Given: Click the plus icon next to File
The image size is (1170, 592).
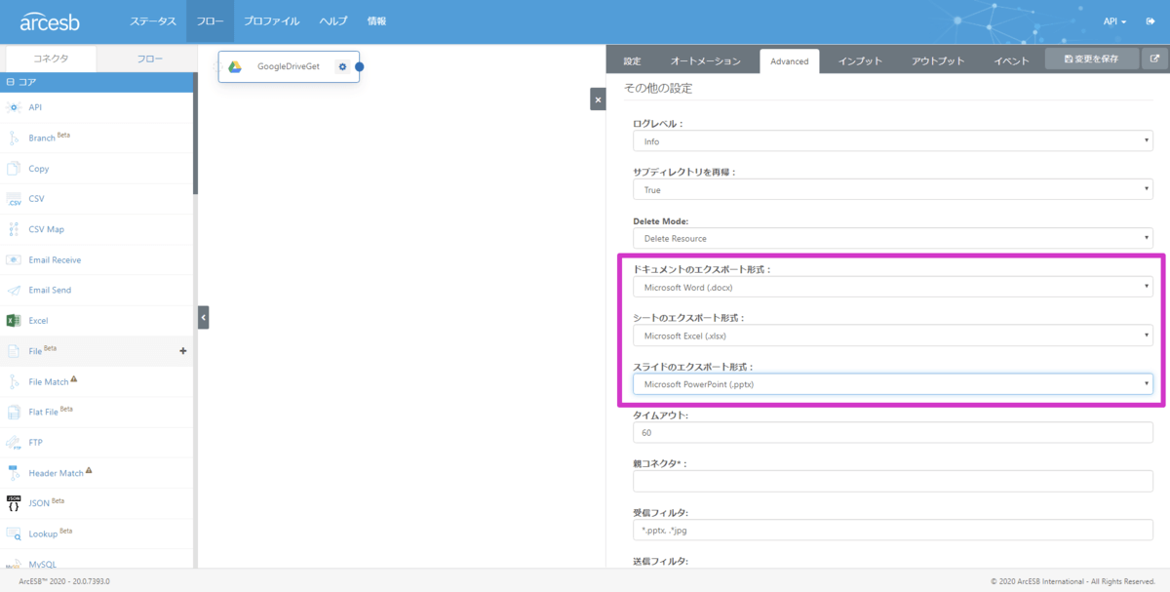Looking at the screenshot, I should point(183,351).
